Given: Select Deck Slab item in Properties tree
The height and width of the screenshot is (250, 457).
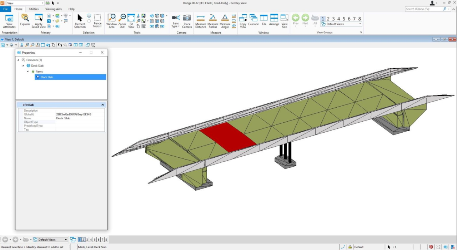Looking at the screenshot, I should tap(47, 77).
